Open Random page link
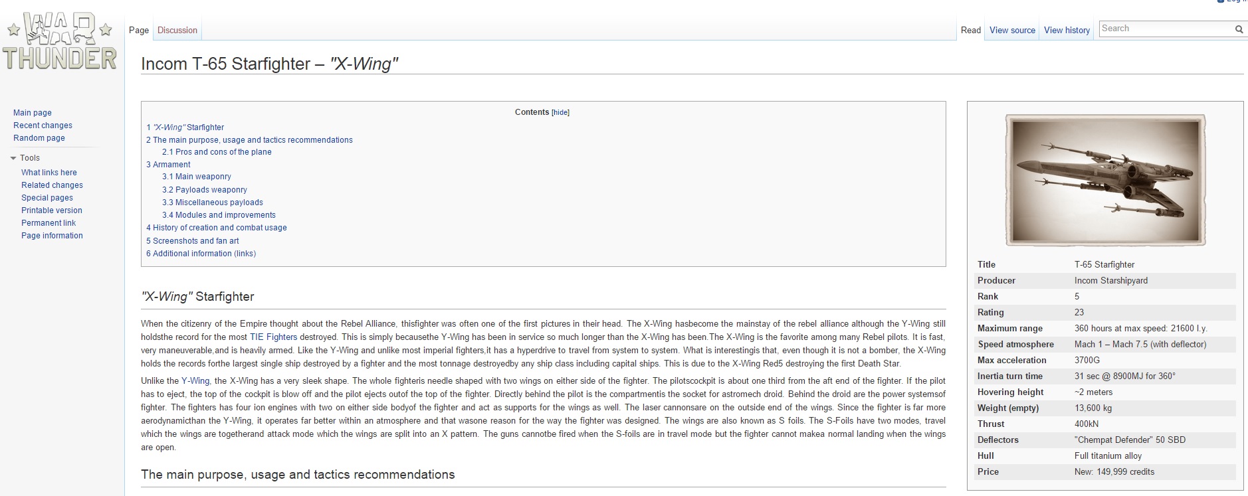The height and width of the screenshot is (496, 1248). coord(39,138)
